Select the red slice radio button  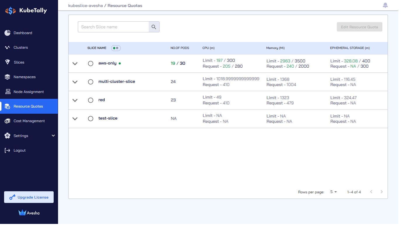[91, 100]
